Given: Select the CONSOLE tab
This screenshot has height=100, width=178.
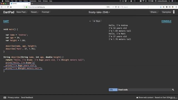Looking at the screenshot, I should point(166,21).
